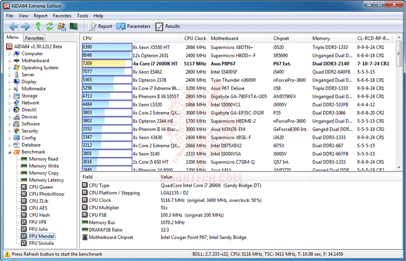
Task: Collapse the Benchmark tree node
Action: [10, 152]
